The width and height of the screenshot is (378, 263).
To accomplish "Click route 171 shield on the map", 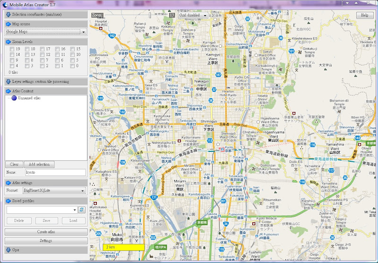I will click(155, 198).
